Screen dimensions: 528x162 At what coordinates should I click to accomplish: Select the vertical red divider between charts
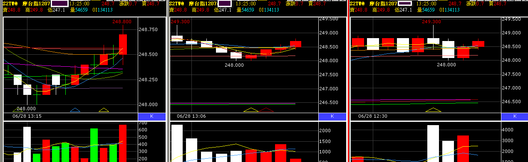[x=348, y=81]
